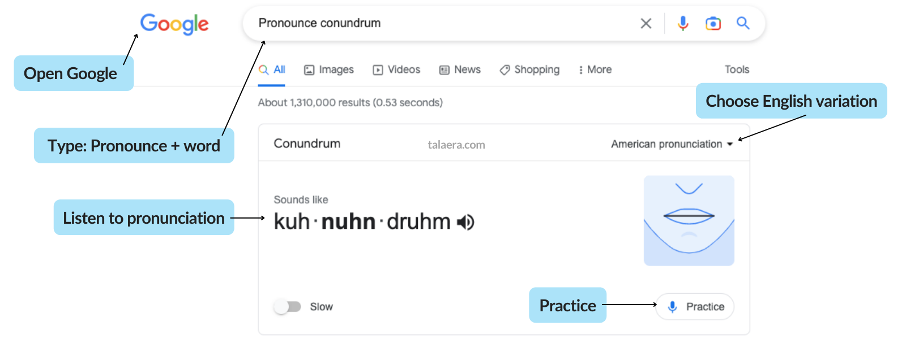906x339 pixels.
Task: Click the Shopping tag icon
Action: pyautogui.click(x=504, y=69)
